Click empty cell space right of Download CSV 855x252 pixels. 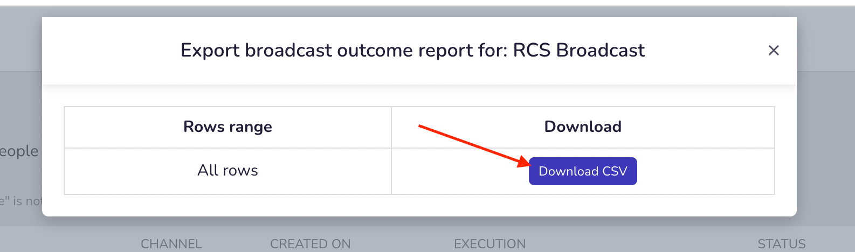(x=705, y=171)
